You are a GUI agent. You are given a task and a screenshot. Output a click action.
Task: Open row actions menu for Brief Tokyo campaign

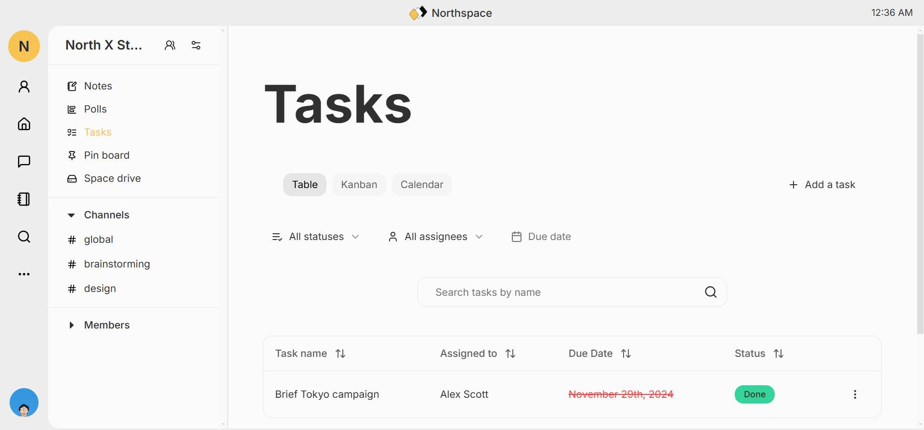855,394
